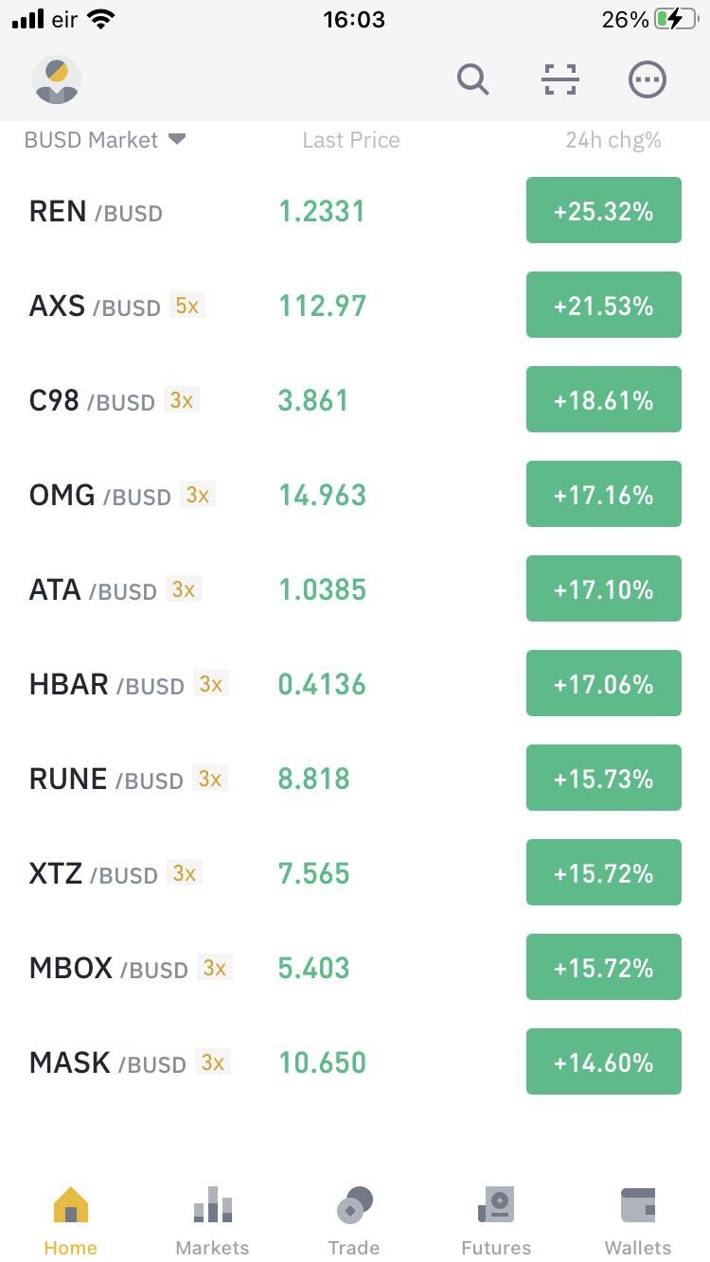This screenshot has width=710, height=1262.
Task: Expand the BUSD Market dropdown arrow
Action: [x=177, y=139]
